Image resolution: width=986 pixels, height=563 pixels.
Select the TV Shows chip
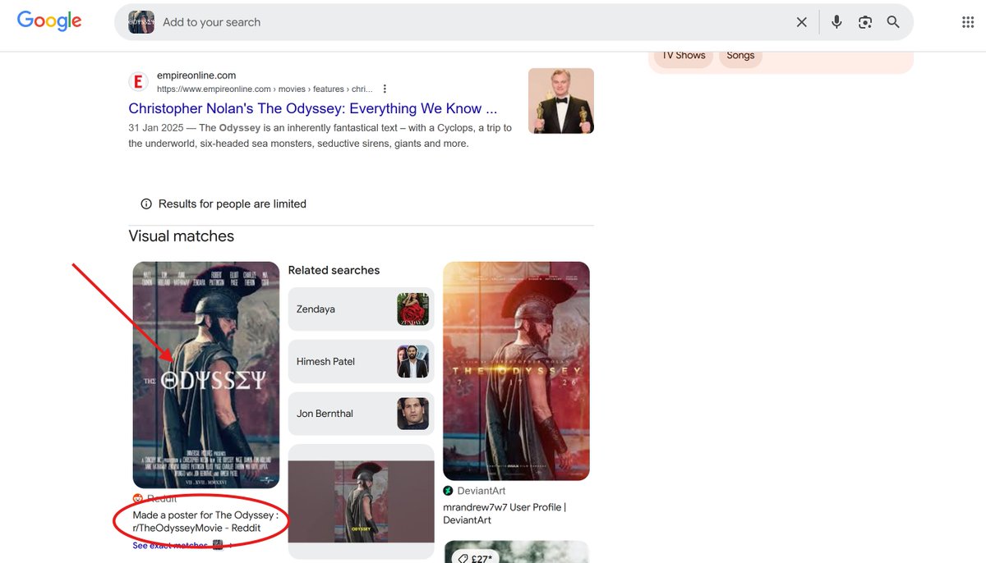684,55
